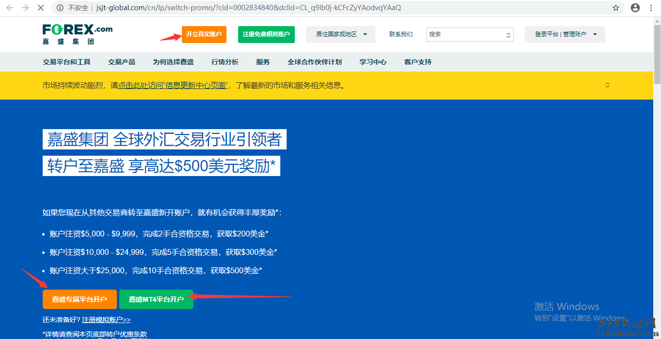This screenshot has height=339, width=661.
Task: Open 联系我们 link
Action: point(401,34)
